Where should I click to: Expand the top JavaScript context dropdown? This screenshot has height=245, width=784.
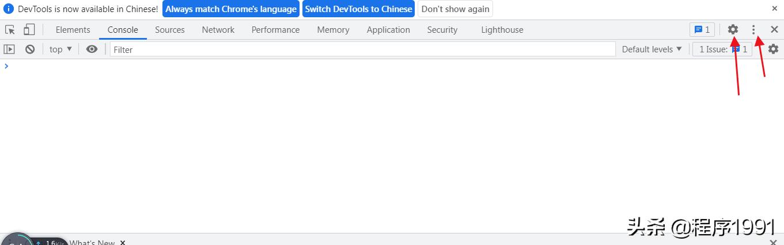[x=60, y=49]
